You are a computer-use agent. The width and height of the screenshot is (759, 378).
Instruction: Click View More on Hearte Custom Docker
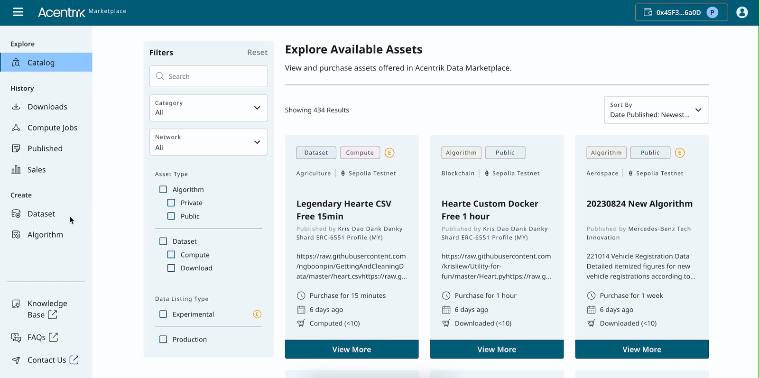[x=497, y=350]
